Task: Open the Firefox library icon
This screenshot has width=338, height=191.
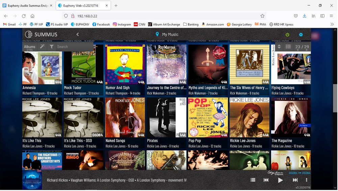Action: tap(314, 16)
